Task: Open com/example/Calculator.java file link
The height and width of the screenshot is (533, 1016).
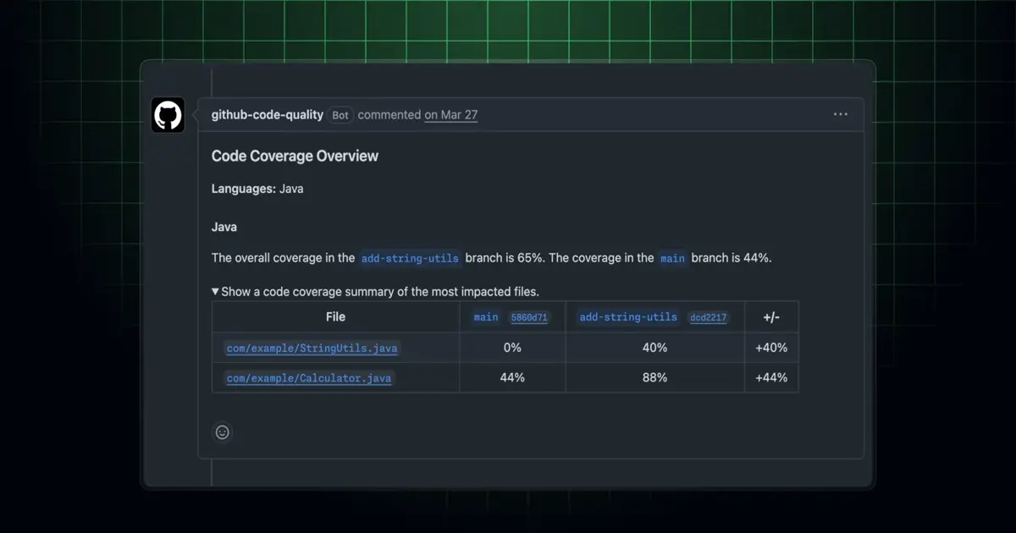Action: (309, 378)
